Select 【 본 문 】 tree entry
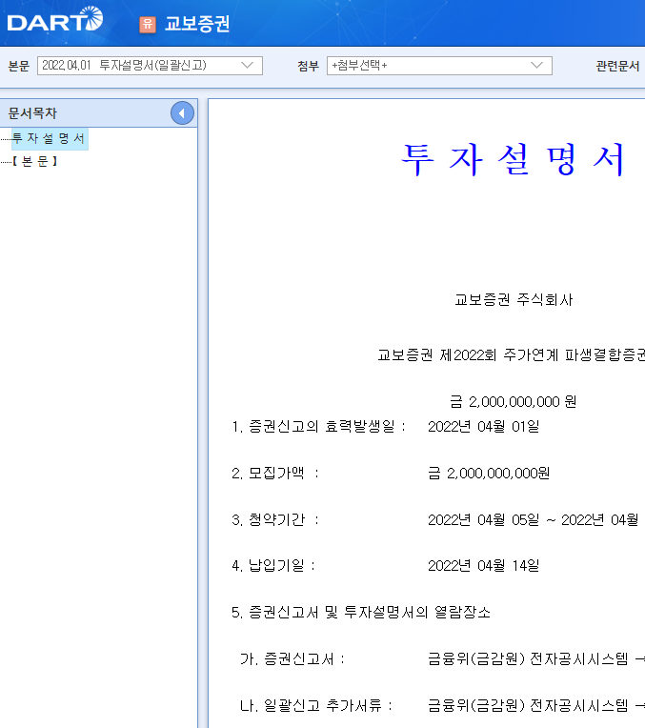The image size is (645, 728). tap(35, 161)
